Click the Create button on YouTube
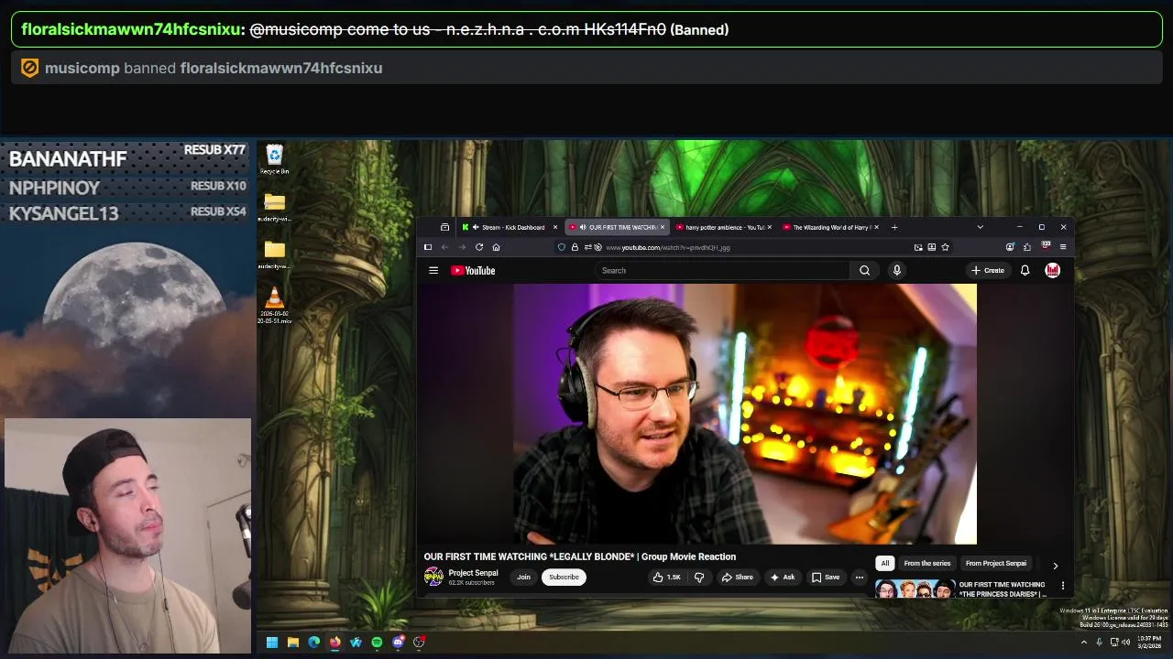This screenshot has height=659, width=1173. [988, 270]
